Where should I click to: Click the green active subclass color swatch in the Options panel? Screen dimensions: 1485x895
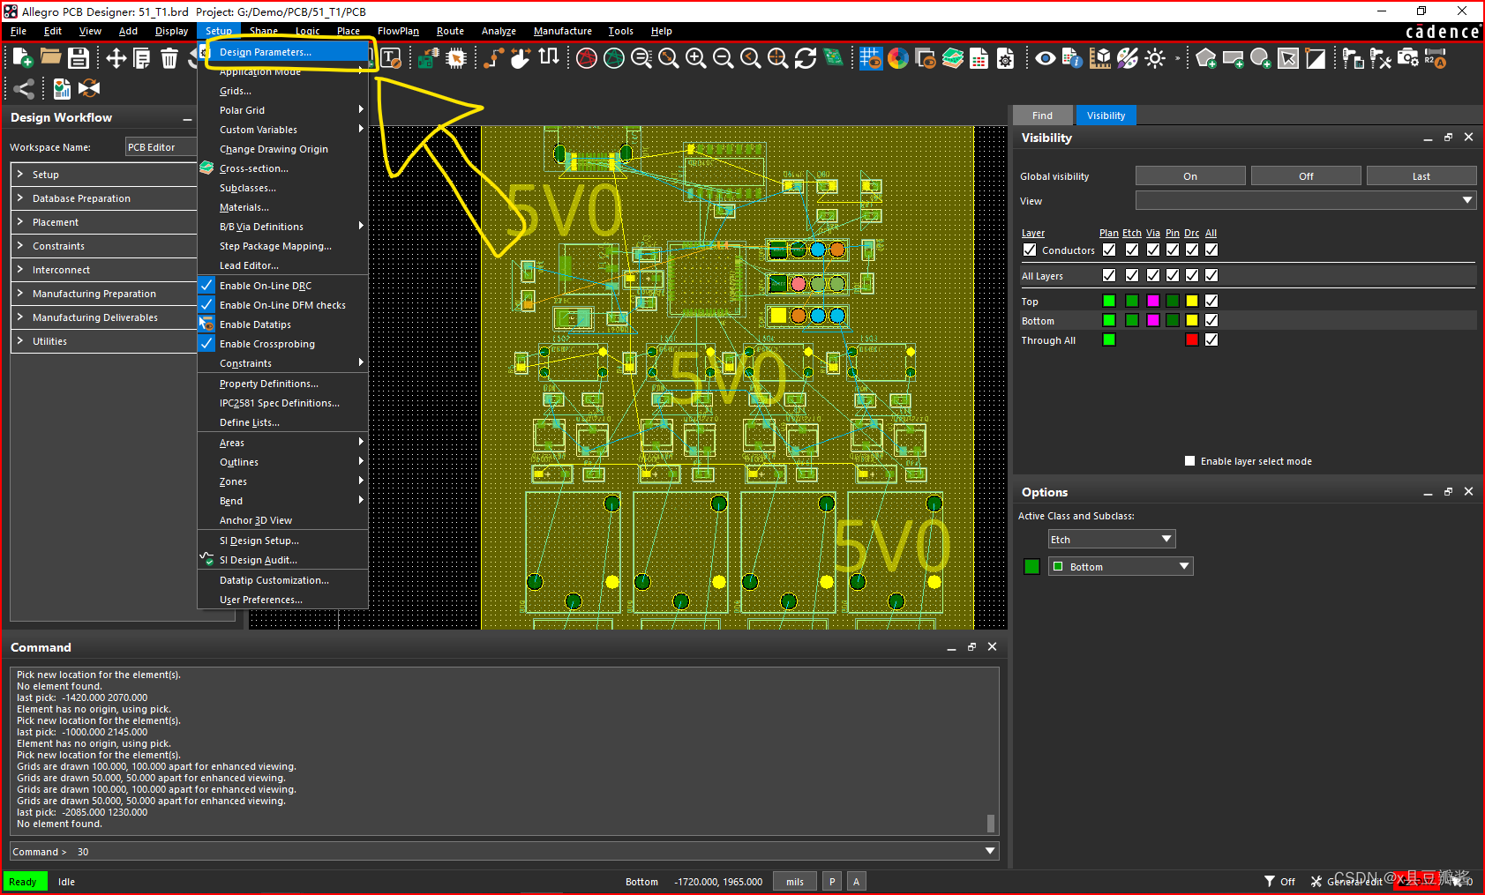(1031, 566)
